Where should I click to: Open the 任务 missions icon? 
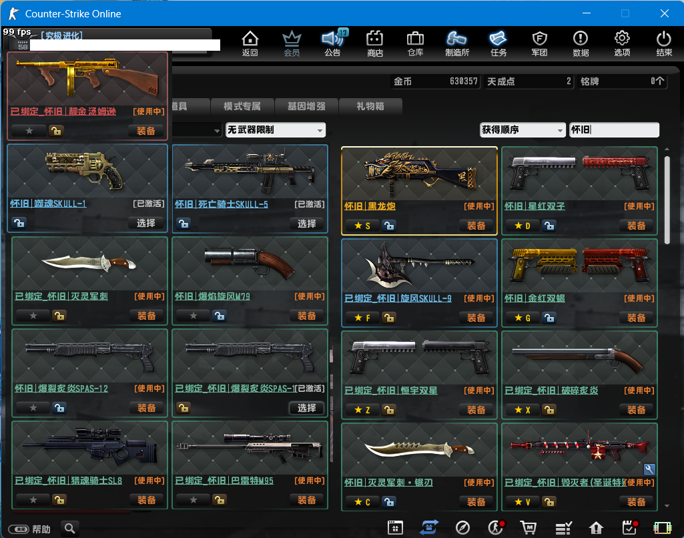tap(498, 43)
